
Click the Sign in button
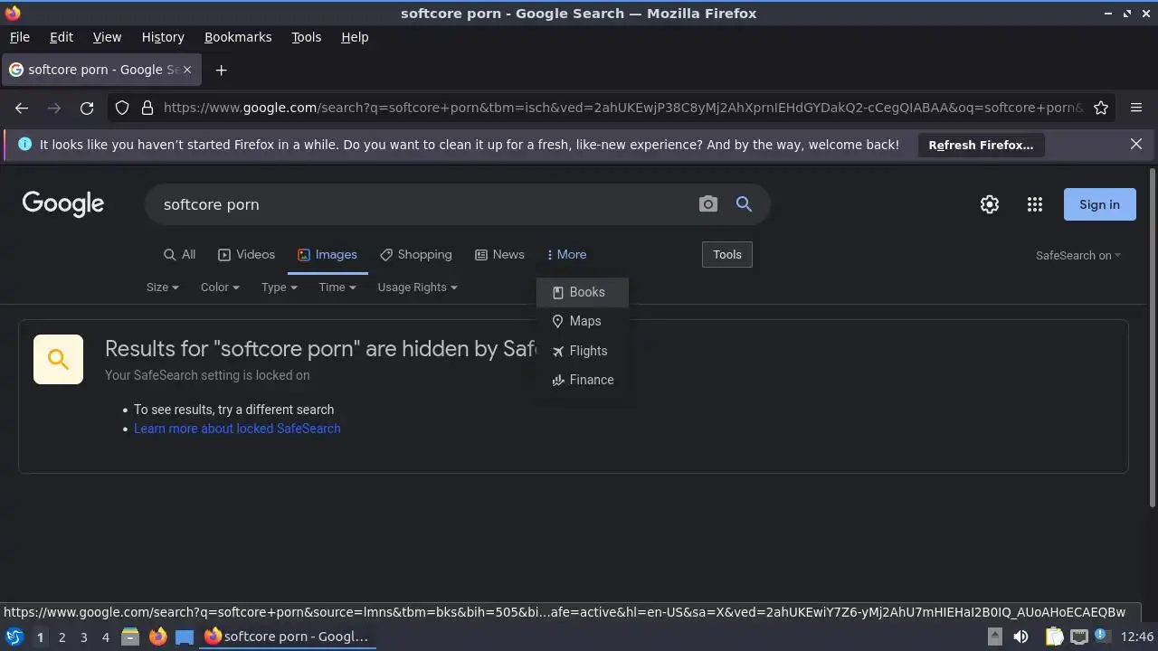pyautogui.click(x=1099, y=204)
